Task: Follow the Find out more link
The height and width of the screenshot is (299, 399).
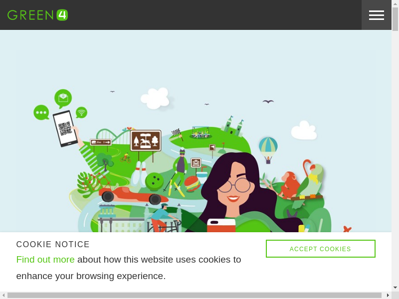Action: pyautogui.click(x=45, y=260)
